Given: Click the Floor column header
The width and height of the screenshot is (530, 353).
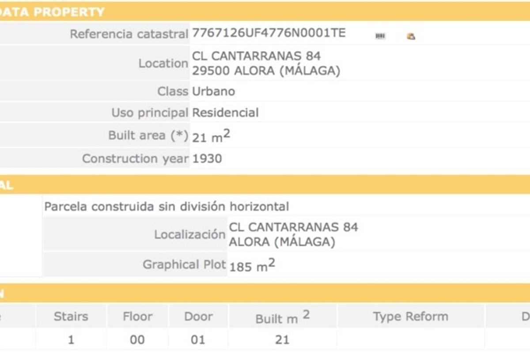Looking at the screenshot, I should click(x=137, y=316).
